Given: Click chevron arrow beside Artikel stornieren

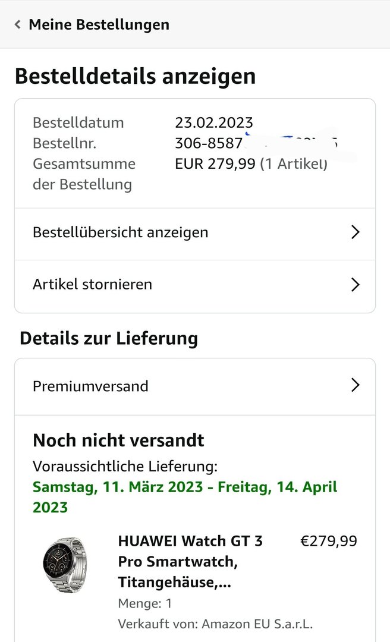Looking at the screenshot, I should (x=355, y=284).
